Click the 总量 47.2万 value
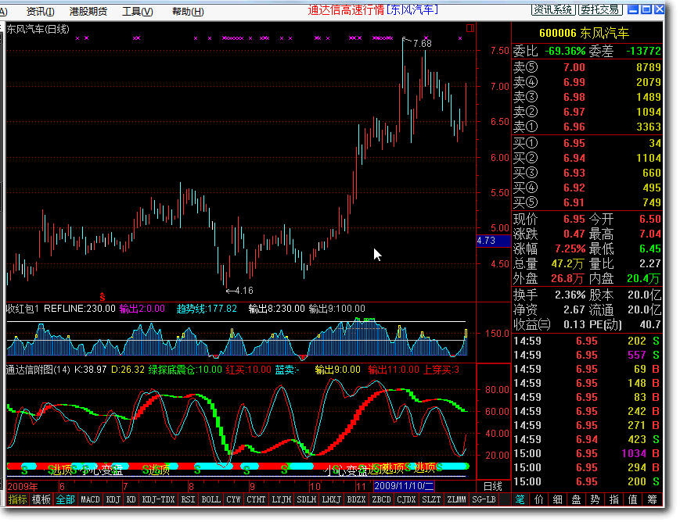 coord(568,264)
